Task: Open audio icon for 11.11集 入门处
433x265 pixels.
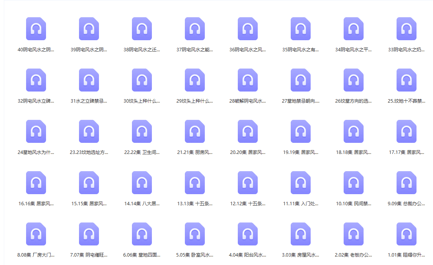Action: tap(301, 183)
